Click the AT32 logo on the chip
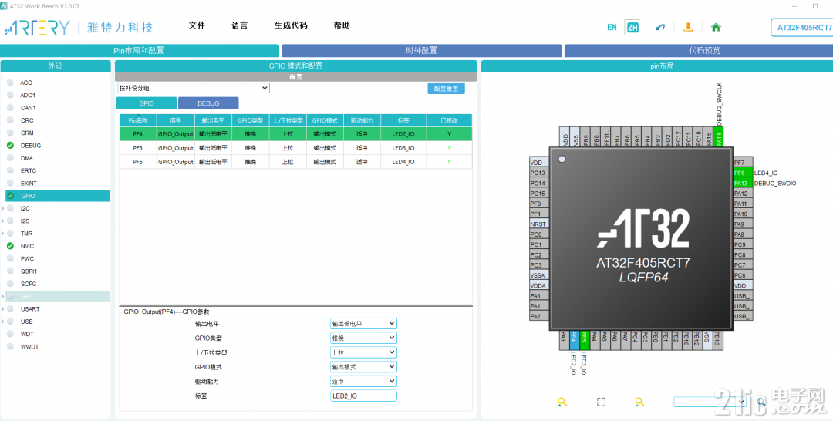 pyautogui.click(x=643, y=227)
